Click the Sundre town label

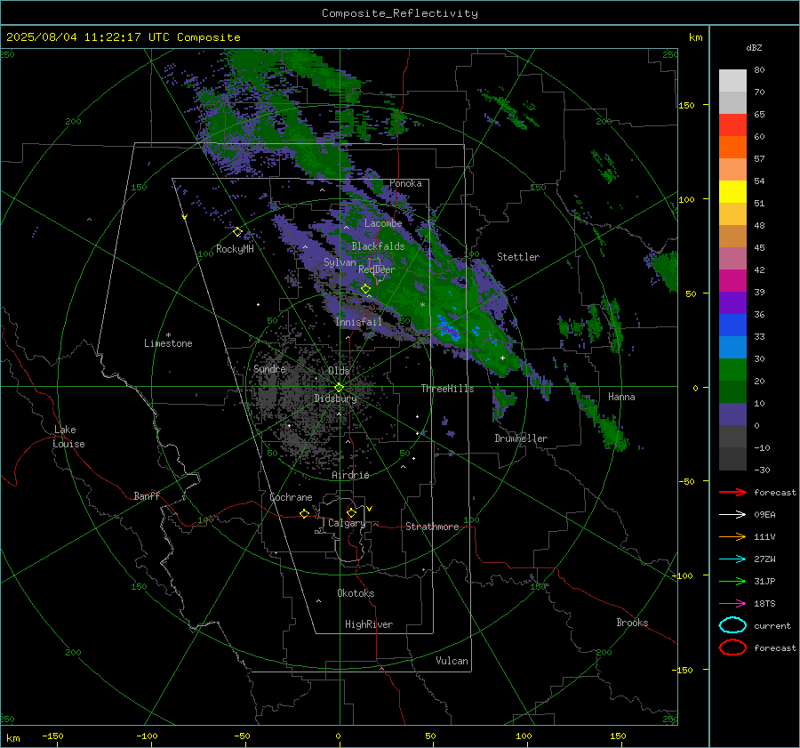[x=269, y=368]
